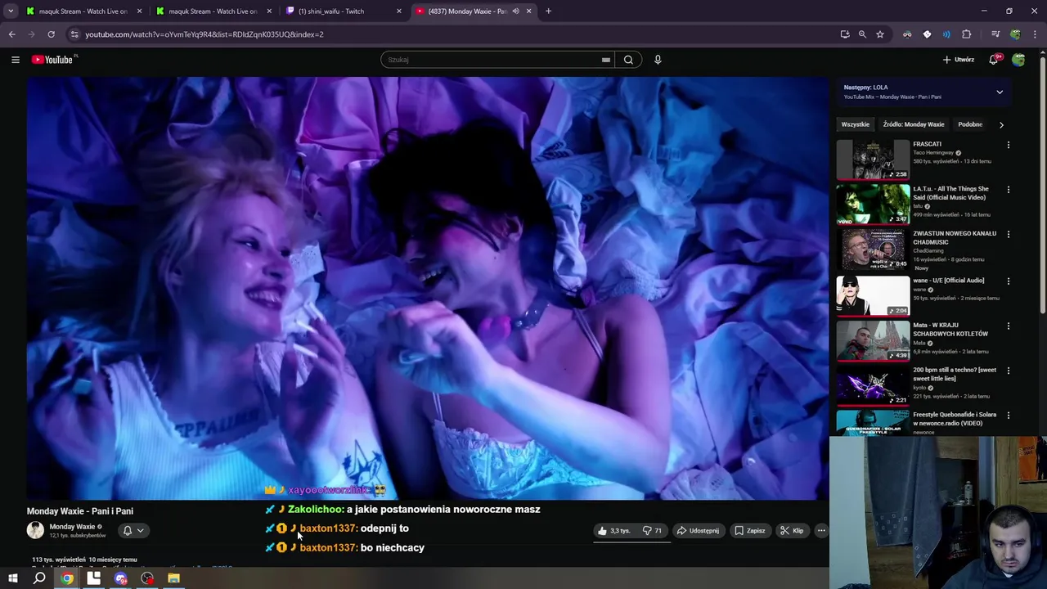Open options menu for 200 bpm techno video

pyautogui.click(x=1008, y=371)
